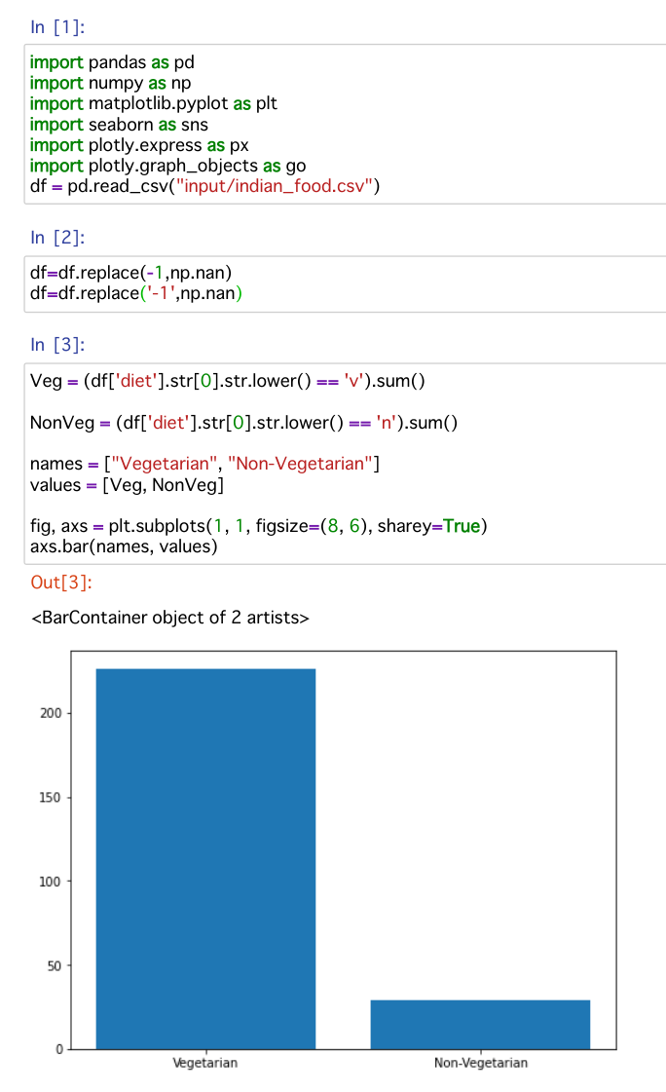Click the line 'import plotly.express as px'
The height and width of the screenshot is (1092, 666).
139,145
